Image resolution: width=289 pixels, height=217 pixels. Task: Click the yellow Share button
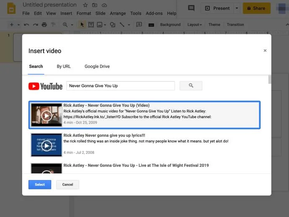click(x=257, y=8)
